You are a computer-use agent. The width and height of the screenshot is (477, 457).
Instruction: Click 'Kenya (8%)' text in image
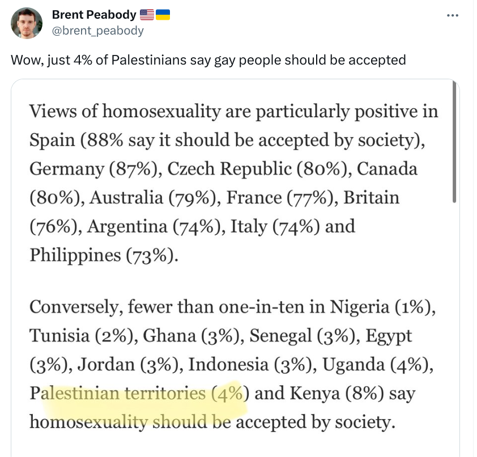337,393
